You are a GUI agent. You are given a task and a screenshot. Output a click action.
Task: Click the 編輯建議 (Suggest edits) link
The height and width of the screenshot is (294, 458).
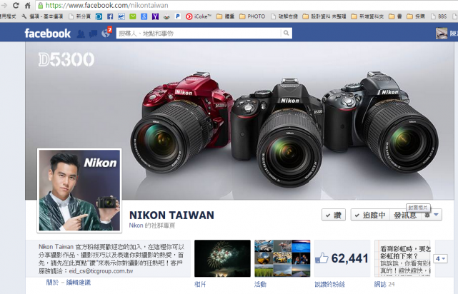coord(79,283)
